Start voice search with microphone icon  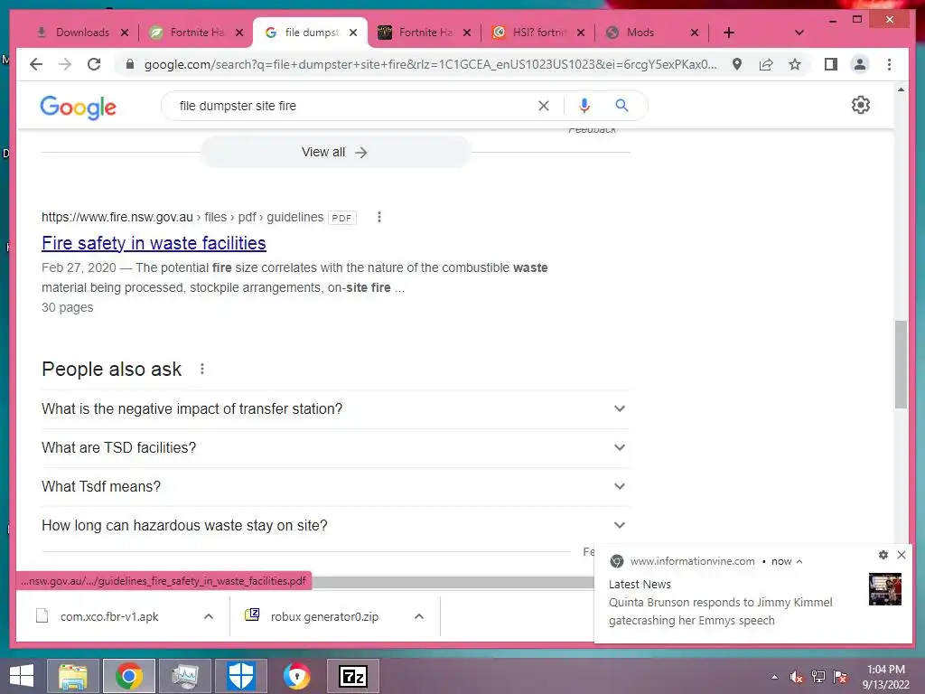[584, 106]
